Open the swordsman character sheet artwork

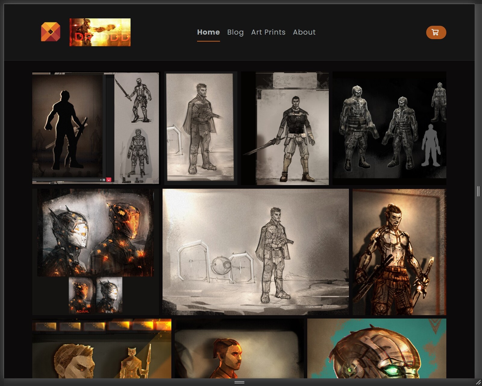[285, 128]
